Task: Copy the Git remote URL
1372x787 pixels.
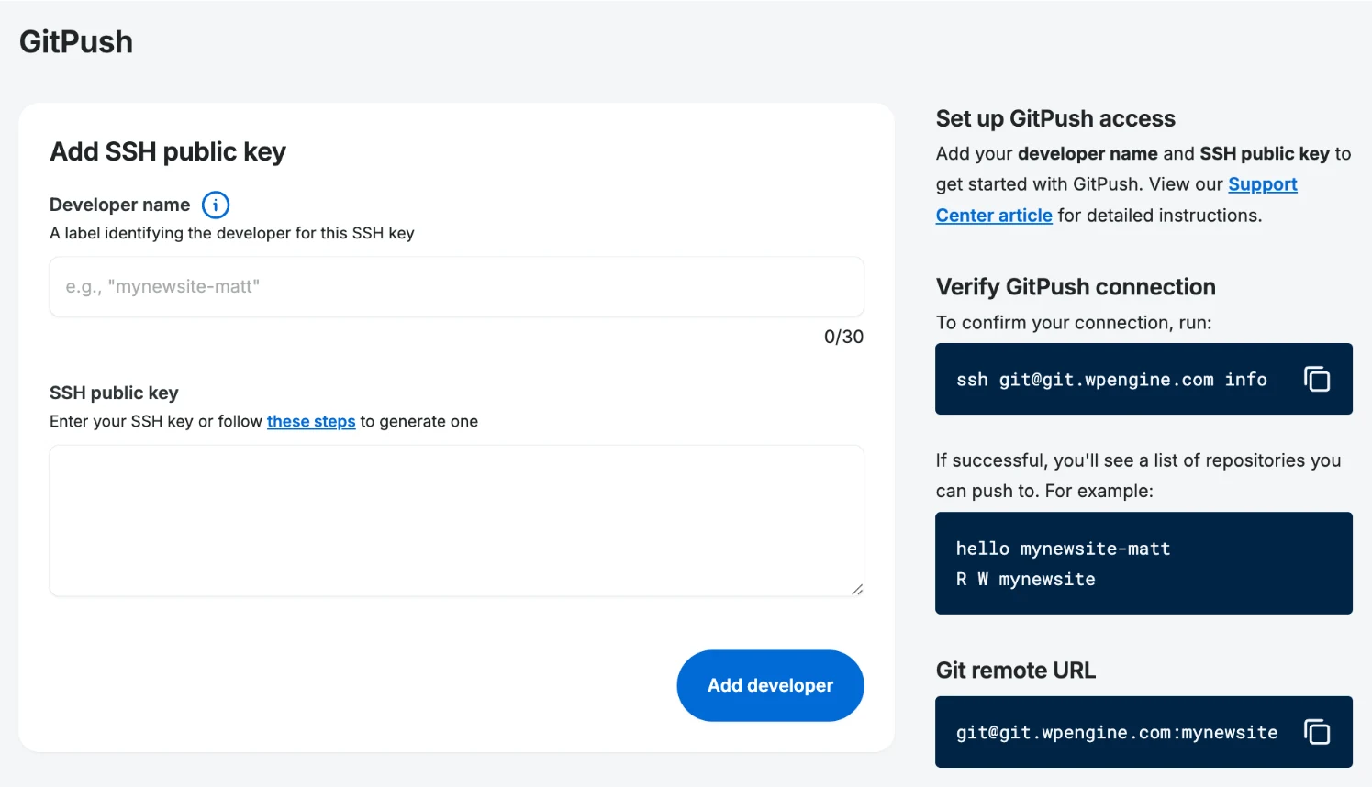Action: [1317, 732]
